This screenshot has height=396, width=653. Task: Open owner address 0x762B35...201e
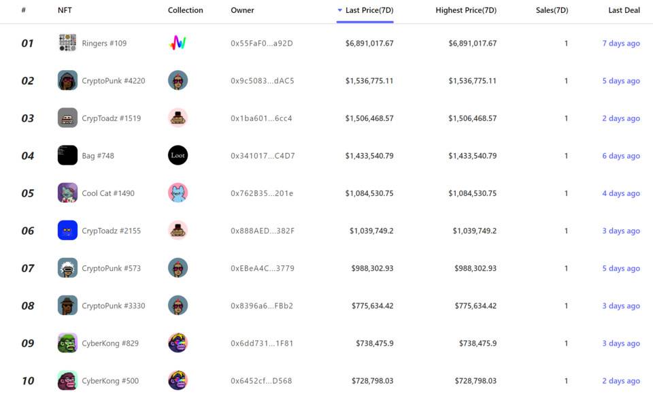[262, 193]
